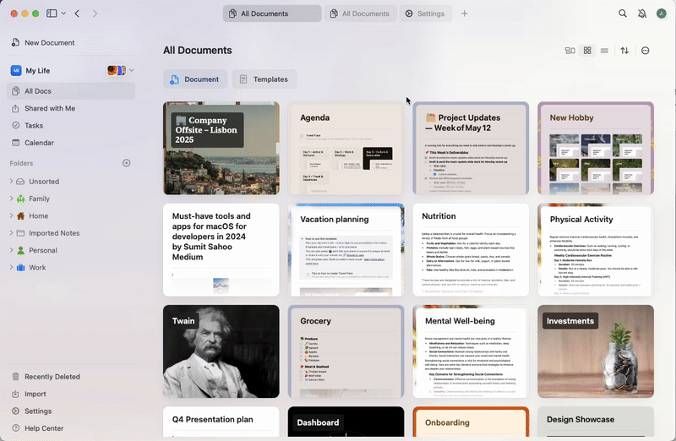Open the Grocery document

pos(346,351)
